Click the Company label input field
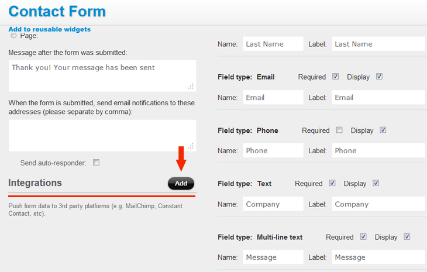 (x=378, y=204)
